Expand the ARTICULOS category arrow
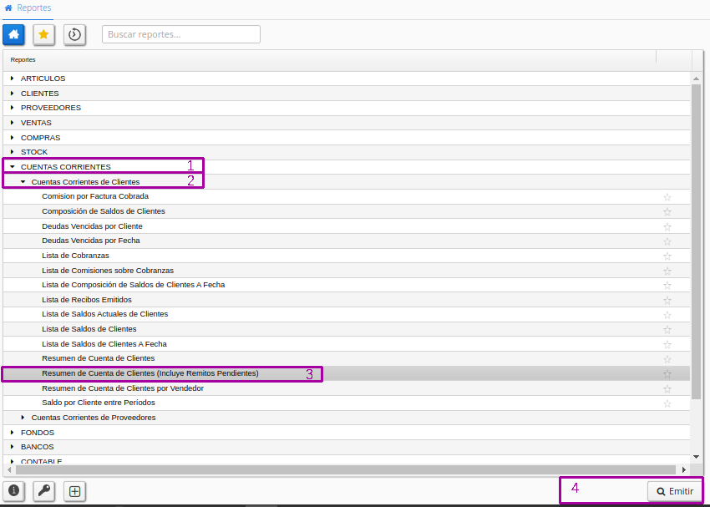The width and height of the screenshot is (710, 507). [13, 79]
